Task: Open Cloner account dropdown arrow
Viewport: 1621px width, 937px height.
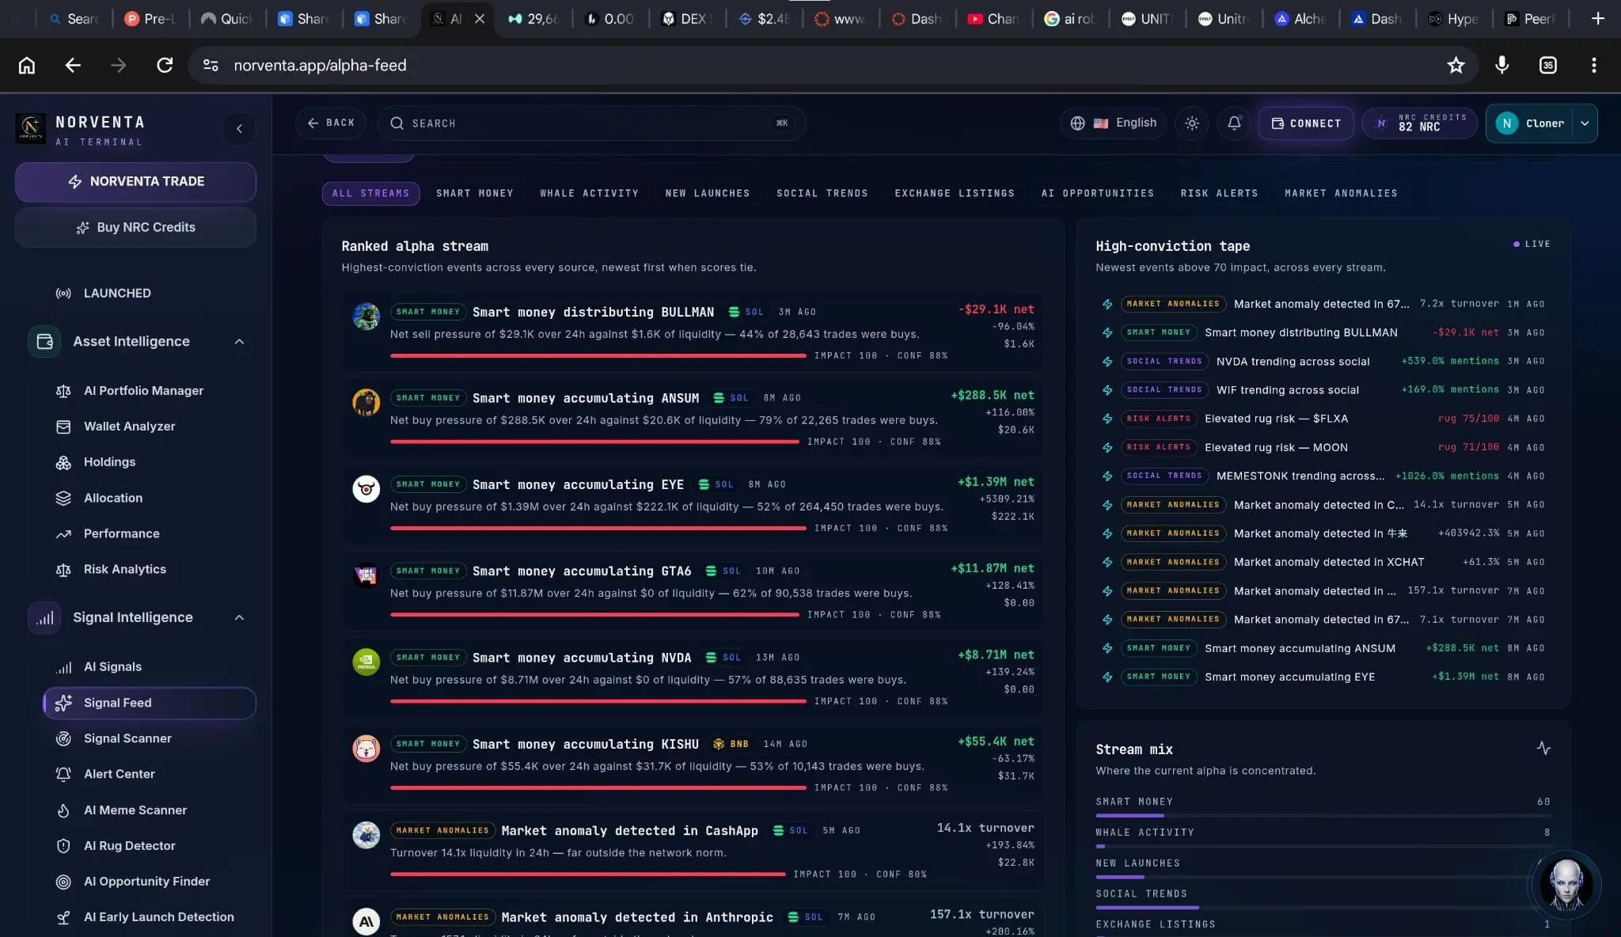Action: coord(1585,123)
